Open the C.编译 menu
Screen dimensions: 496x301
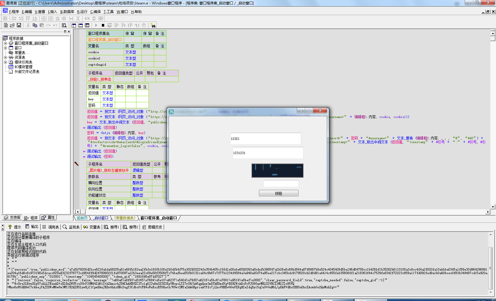95,12
